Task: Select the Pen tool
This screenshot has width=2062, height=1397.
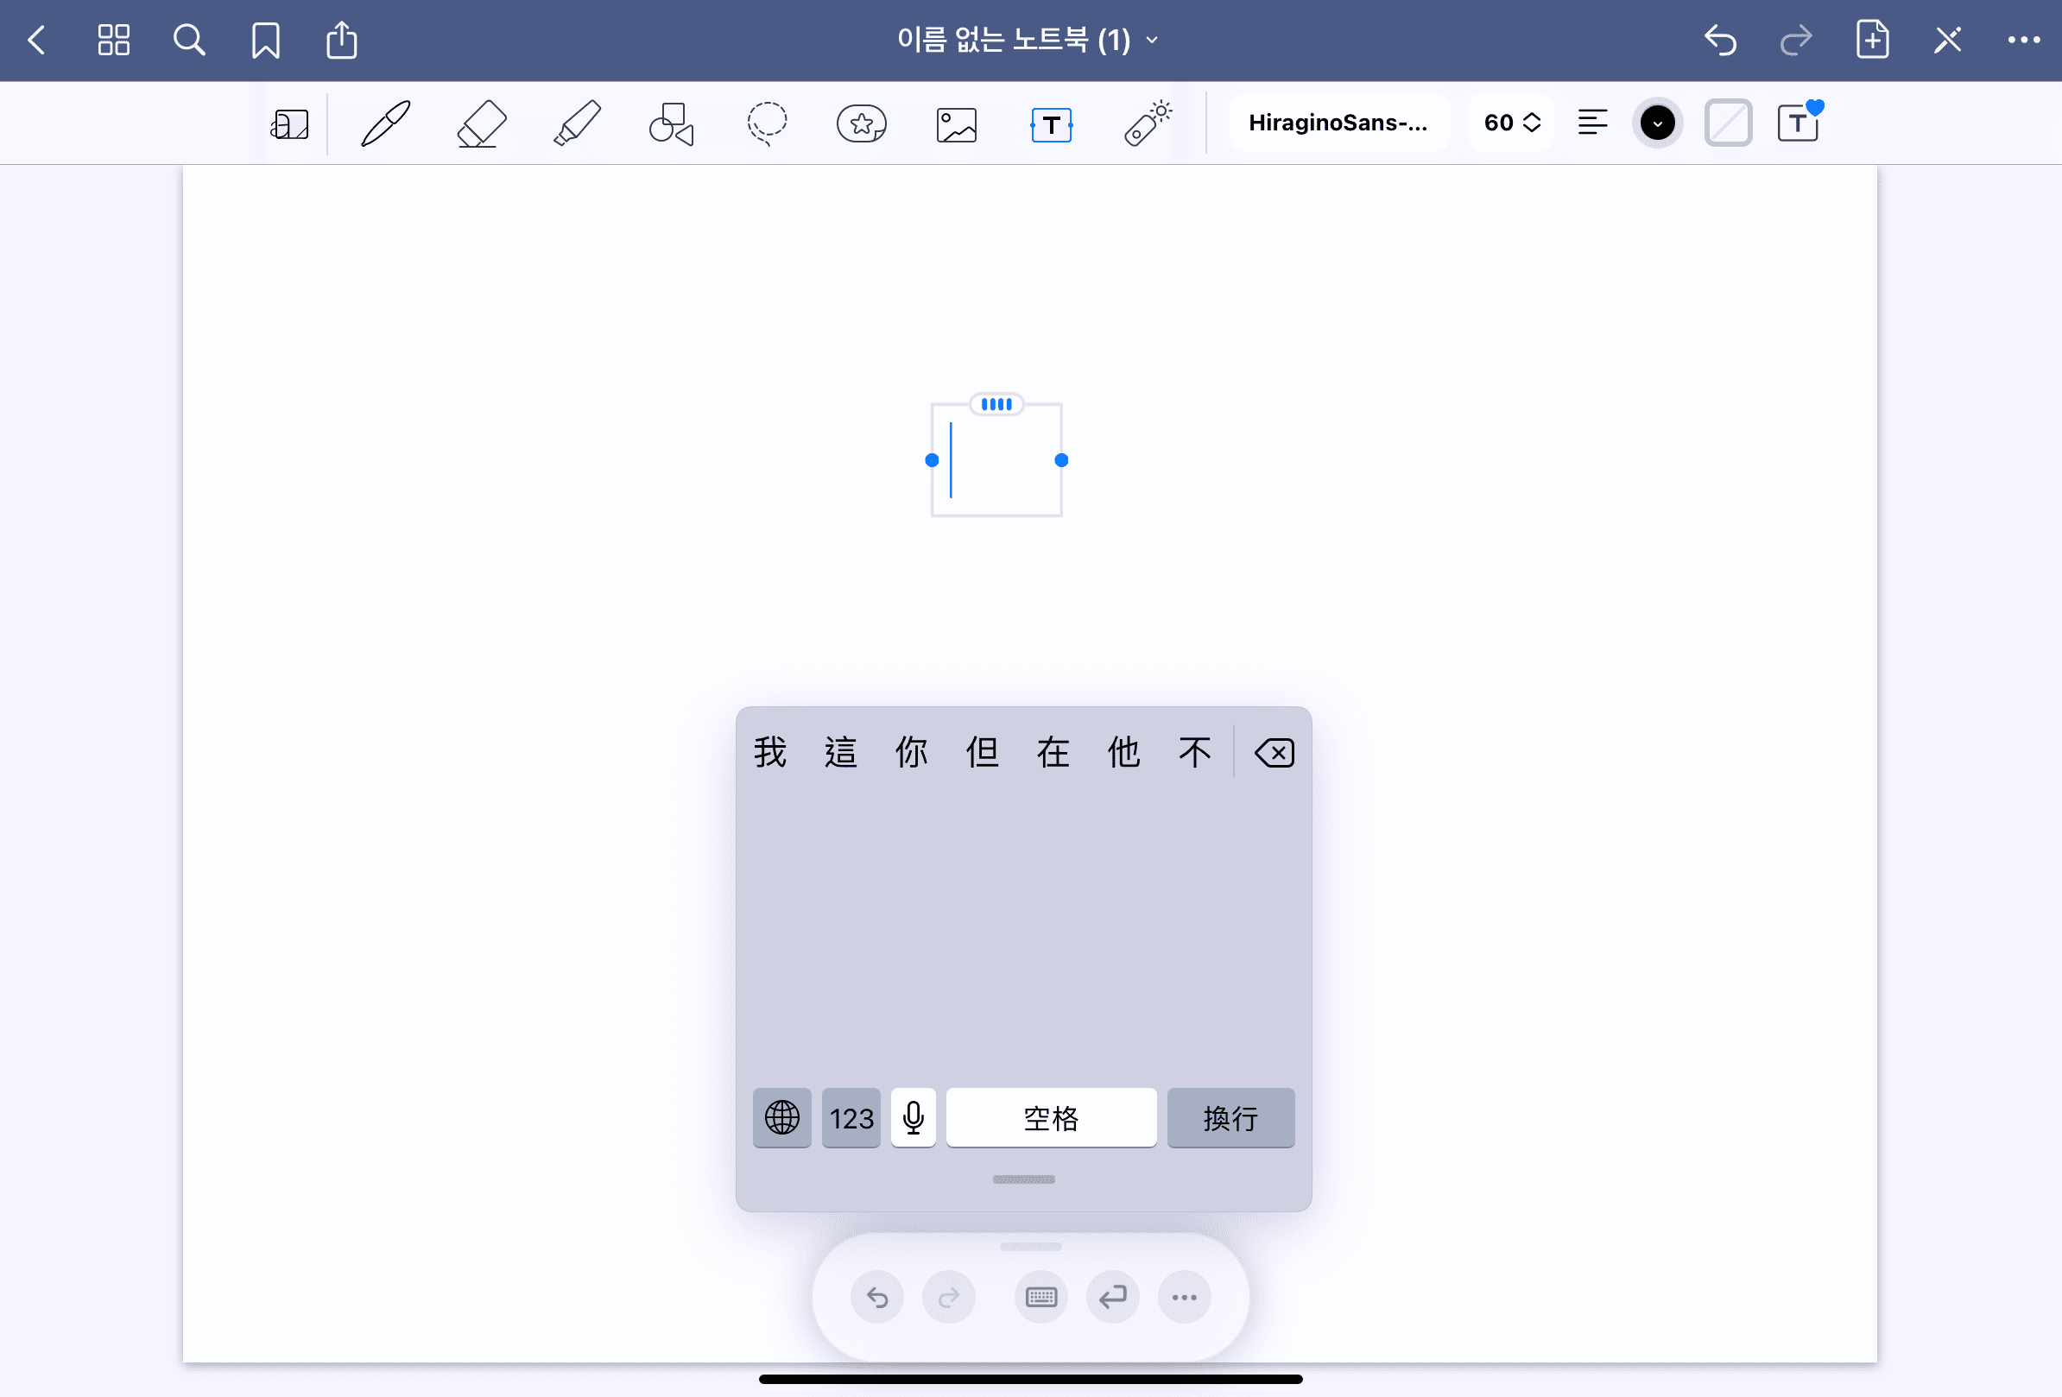Action: 386,123
